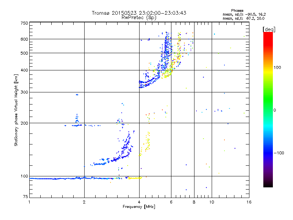Screen dimensions: 293x220
Task: Click the "4" frequency axis label
Action: click(139, 202)
